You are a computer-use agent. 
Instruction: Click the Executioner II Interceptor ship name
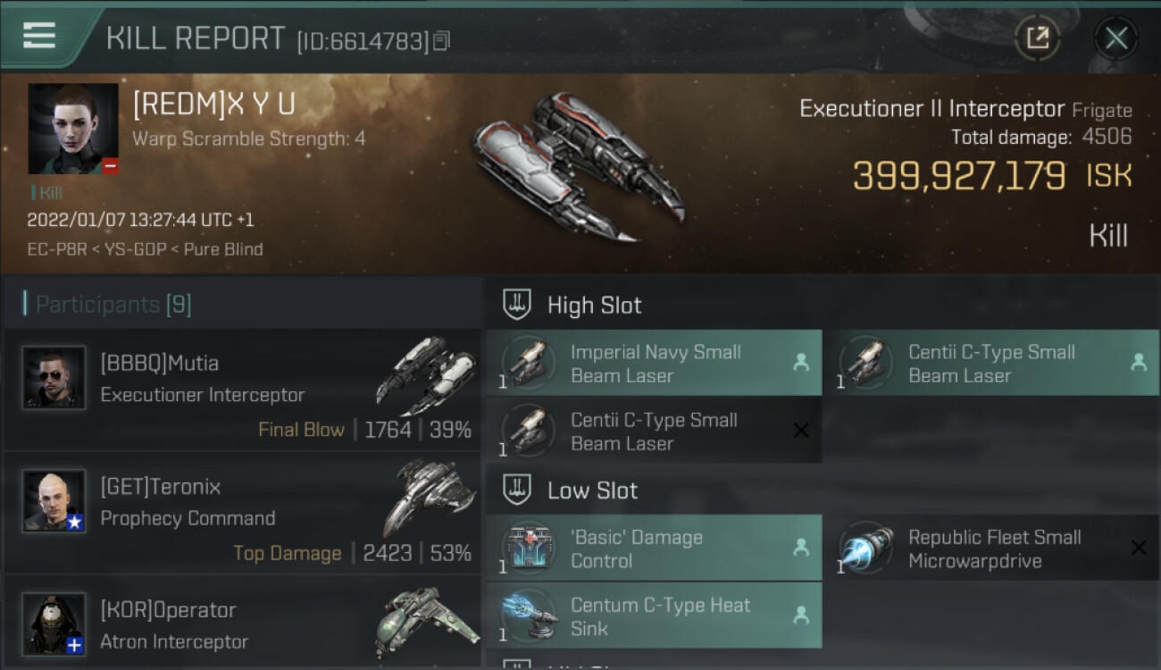931,109
